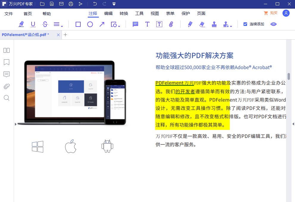Screen dimensions: 295x202
Task: Select the strikethrough annotation tool
Action: tap(45, 24)
